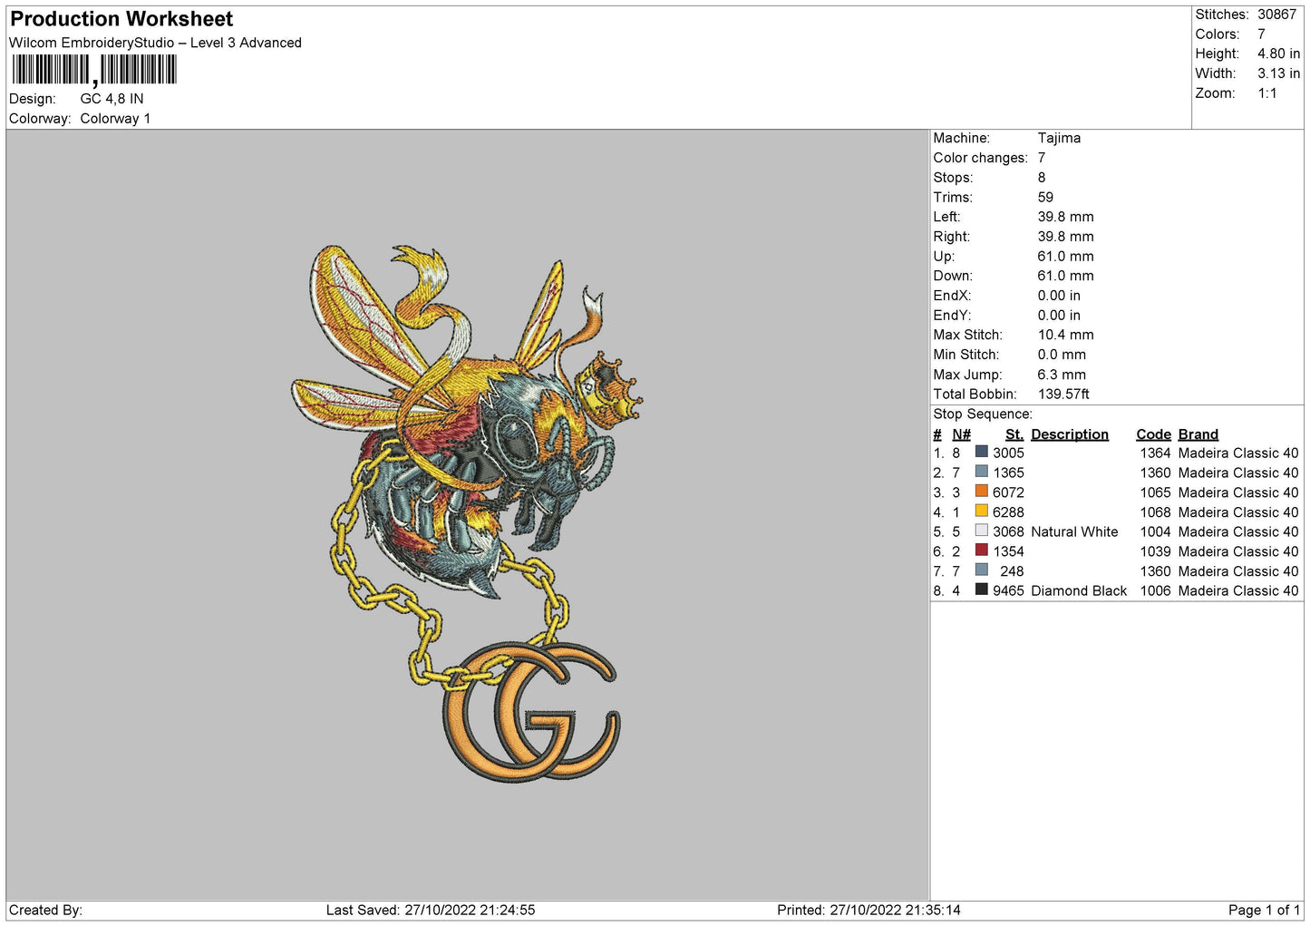Click the 1365 blue-gray color swatch
The height and width of the screenshot is (926, 1310).
pyautogui.click(x=981, y=472)
